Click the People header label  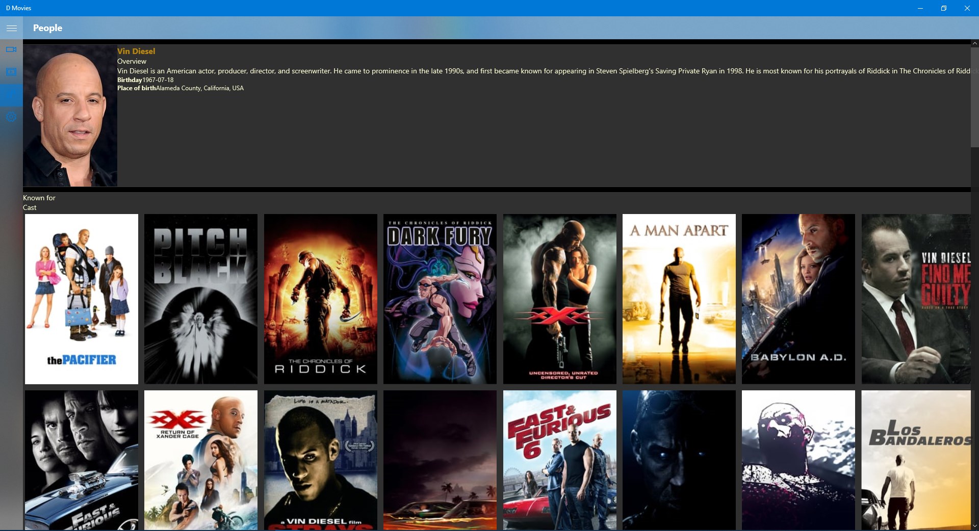pyautogui.click(x=47, y=28)
